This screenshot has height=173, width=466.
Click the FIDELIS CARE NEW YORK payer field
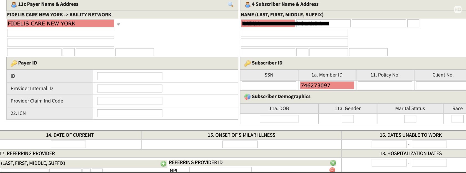pyautogui.click(x=61, y=24)
